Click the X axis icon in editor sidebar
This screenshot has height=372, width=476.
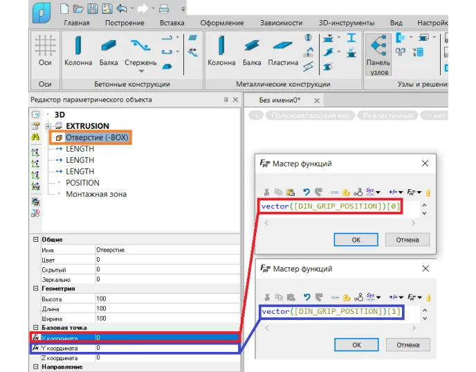click(35, 152)
